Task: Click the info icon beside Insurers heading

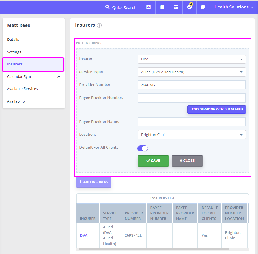Action: [x=99, y=25]
